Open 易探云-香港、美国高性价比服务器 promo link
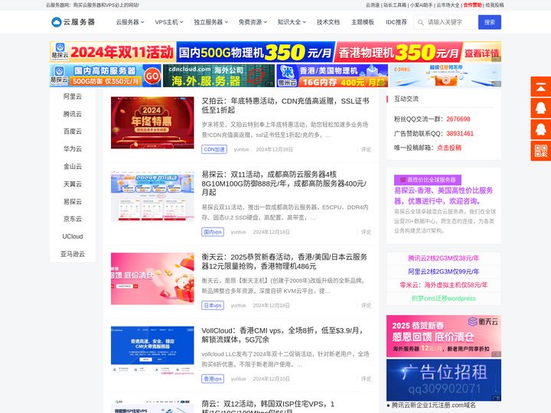 tap(443, 196)
